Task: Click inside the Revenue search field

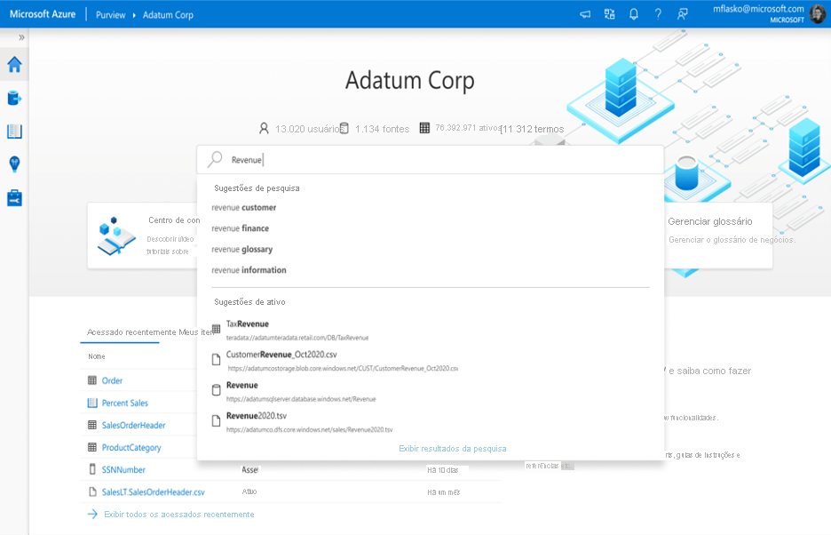Action: tap(430, 160)
